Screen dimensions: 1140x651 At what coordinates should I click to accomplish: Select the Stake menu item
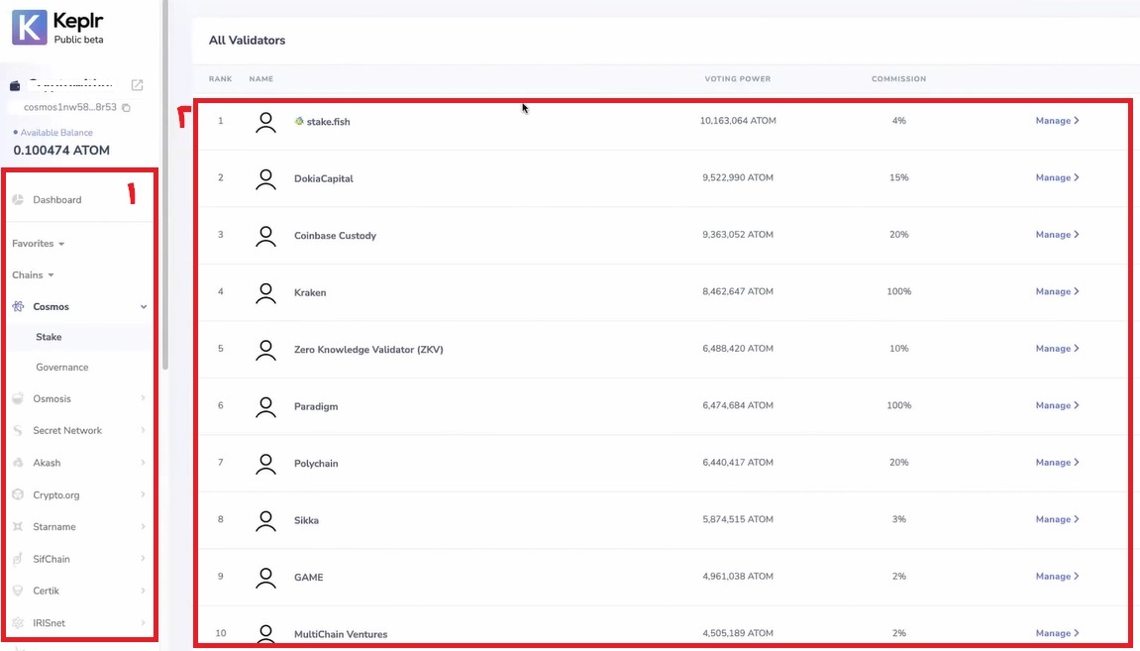(x=49, y=337)
